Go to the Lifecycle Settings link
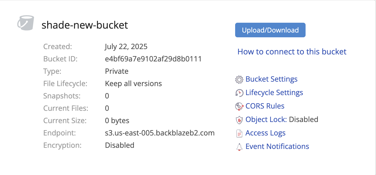376x175 pixels. coord(274,93)
